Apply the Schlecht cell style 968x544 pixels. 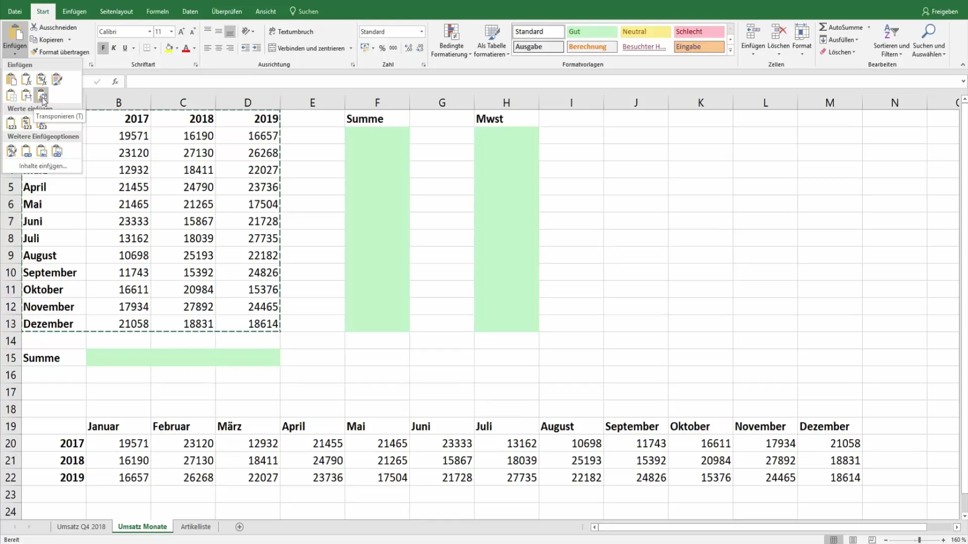pyautogui.click(x=699, y=31)
